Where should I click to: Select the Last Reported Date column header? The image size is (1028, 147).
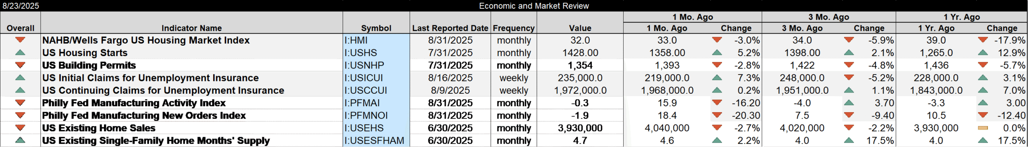[x=450, y=28]
